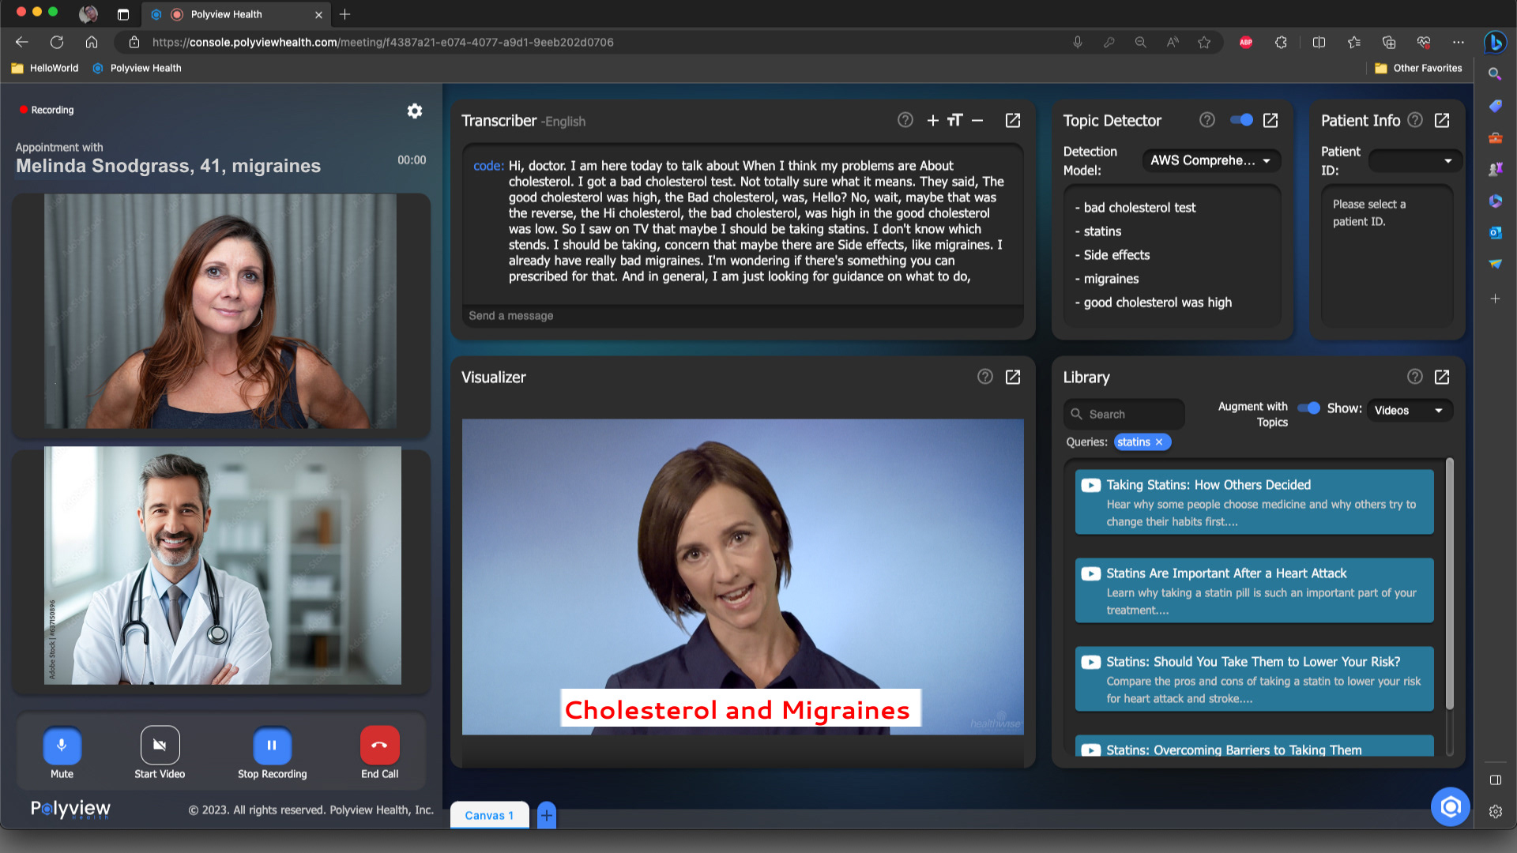The image size is (1517, 853).
Task: Increase transcriber font size plus icon
Action: coord(932,120)
